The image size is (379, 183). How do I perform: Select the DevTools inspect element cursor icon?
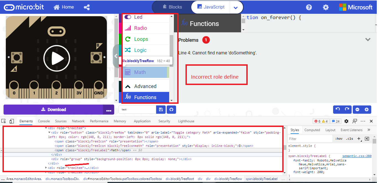[x=4, y=121]
